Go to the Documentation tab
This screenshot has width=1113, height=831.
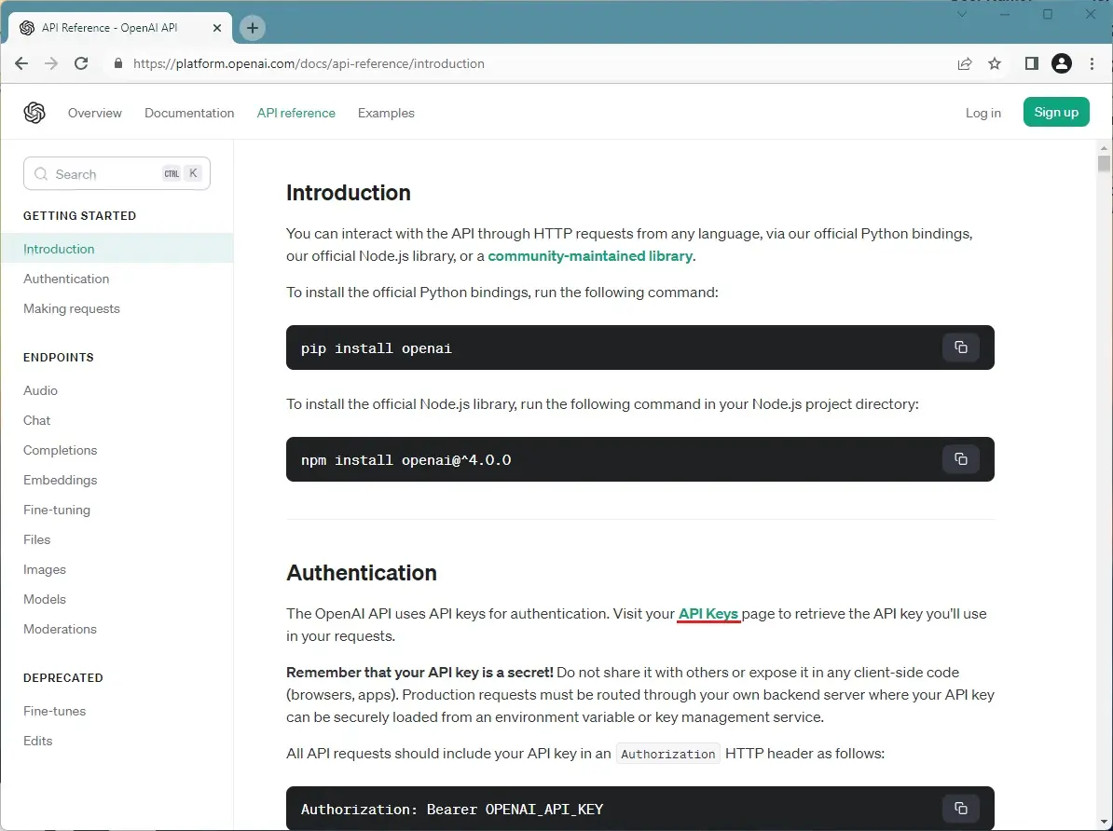189,113
